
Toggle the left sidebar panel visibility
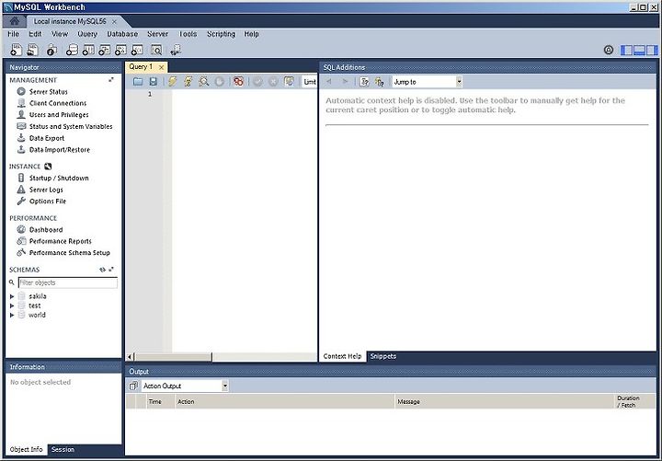click(x=627, y=50)
